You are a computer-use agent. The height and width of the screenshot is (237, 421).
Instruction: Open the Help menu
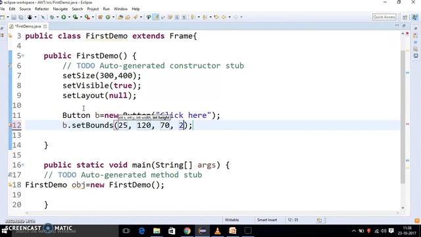point(136,9)
